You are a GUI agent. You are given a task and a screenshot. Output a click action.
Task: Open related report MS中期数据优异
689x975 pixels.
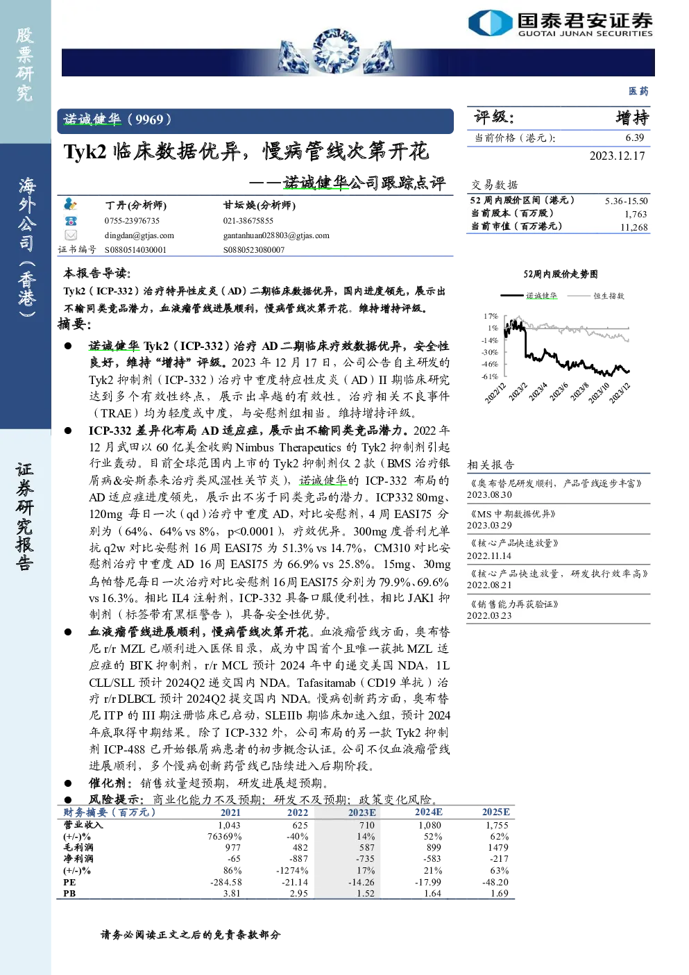coord(512,514)
